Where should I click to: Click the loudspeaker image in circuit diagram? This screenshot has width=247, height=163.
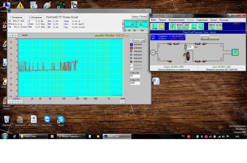point(187,57)
